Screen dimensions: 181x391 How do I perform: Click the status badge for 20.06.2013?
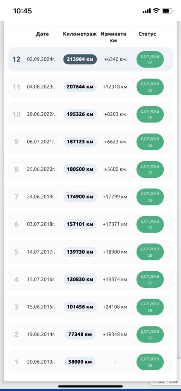pos(150,362)
